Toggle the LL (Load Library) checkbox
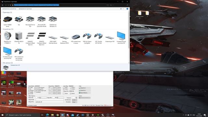Viewport: 208px width, 117px height. click(x=35, y=87)
